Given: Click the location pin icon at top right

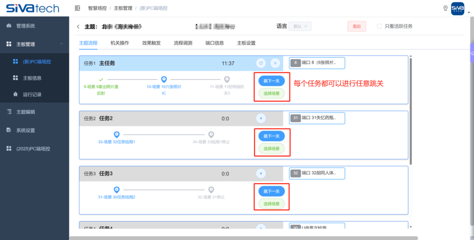Looking at the screenshot, I should (445, 8).
